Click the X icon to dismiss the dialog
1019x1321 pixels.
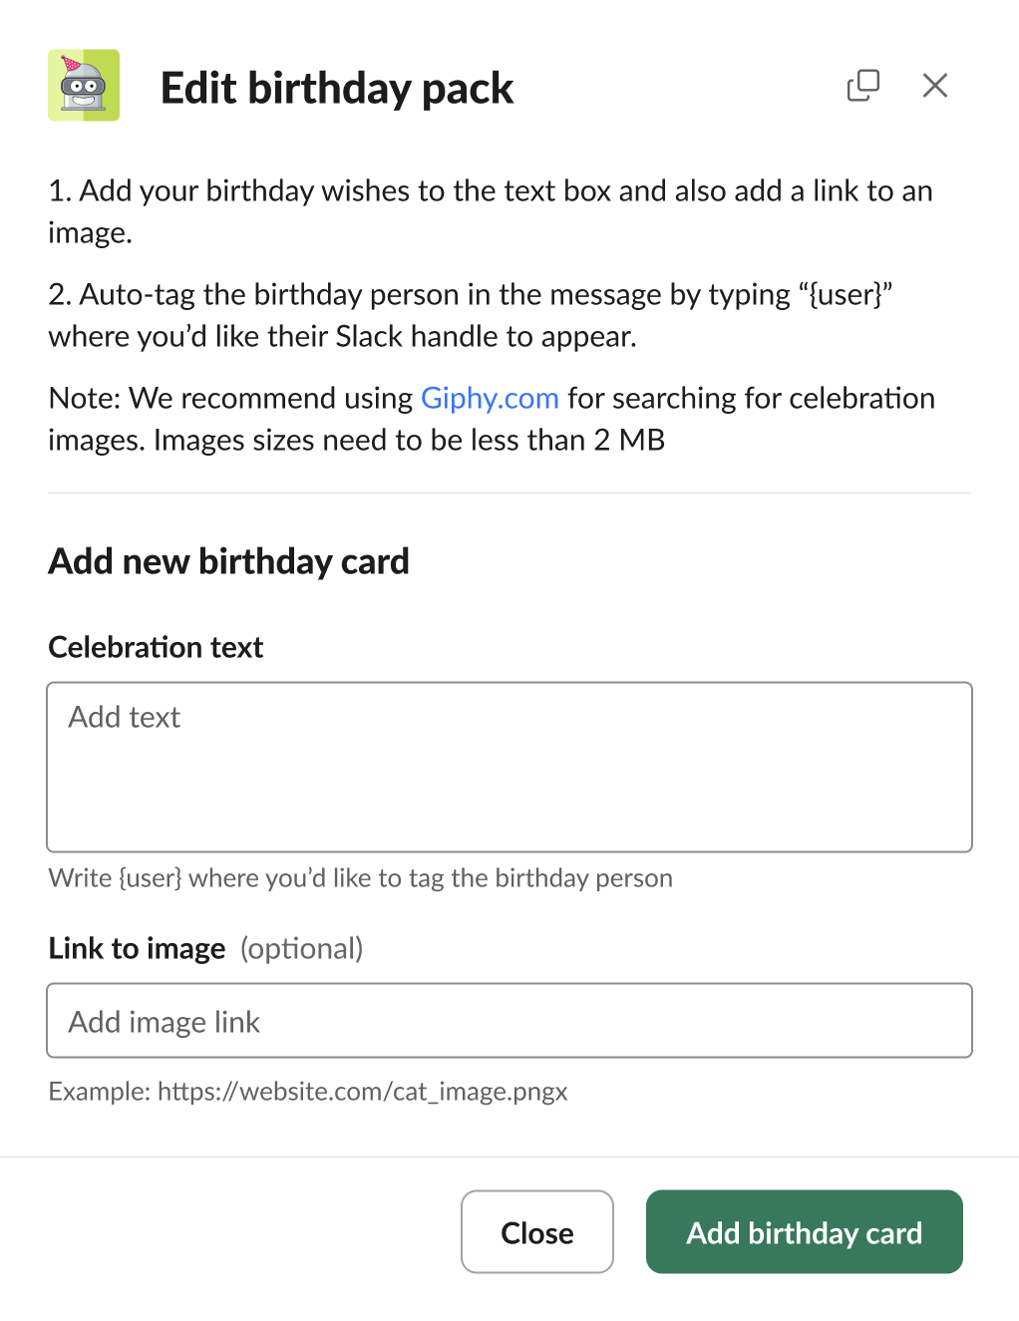(x=934, y=86)
